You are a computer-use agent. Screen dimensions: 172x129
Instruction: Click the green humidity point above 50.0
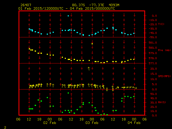pyautogui.click(x=68, y=93)
